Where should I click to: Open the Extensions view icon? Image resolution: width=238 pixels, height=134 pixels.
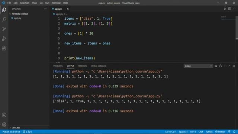(x=4, y=48)
